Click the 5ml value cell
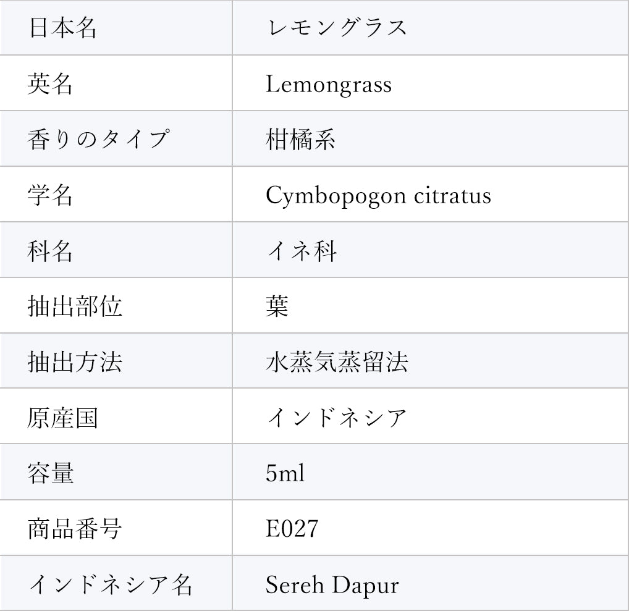 [x=285, y=473]
